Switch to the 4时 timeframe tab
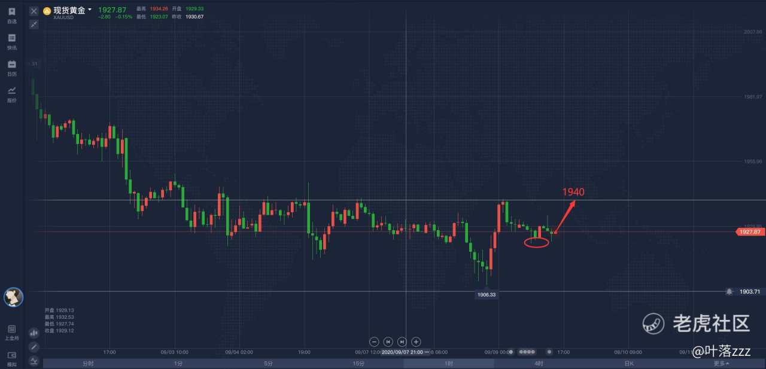 (x=539, y=364)
